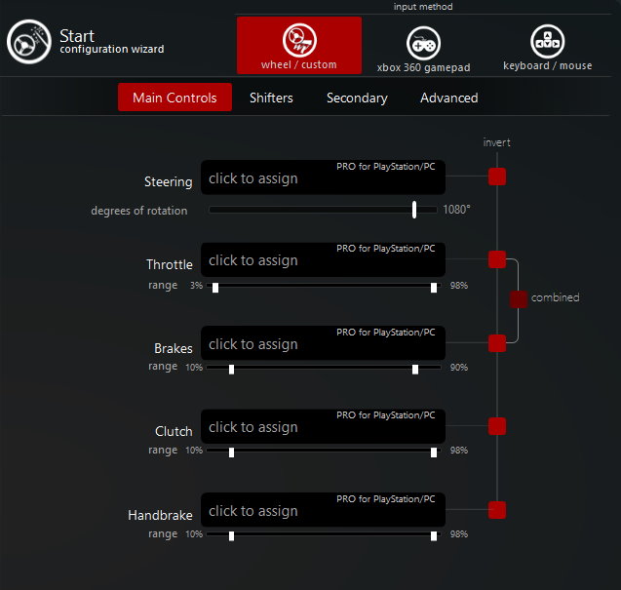This screenshot has height=590, width=621.
Task: Click the Start configuration wizard text
Action: click(x=112, y=41)
